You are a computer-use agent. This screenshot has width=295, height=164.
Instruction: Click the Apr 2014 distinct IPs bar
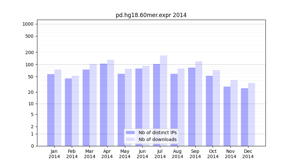point(104,105)
